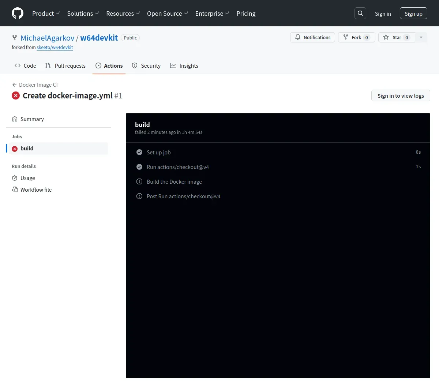Click the Public badge label
The height and width of the screenshot is (390, 439).
click(130, 38)
